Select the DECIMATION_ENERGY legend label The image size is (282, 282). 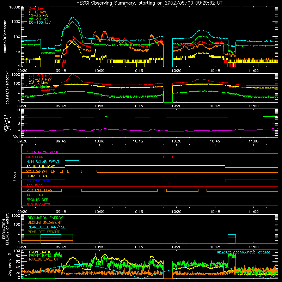(x=45, y=218)
